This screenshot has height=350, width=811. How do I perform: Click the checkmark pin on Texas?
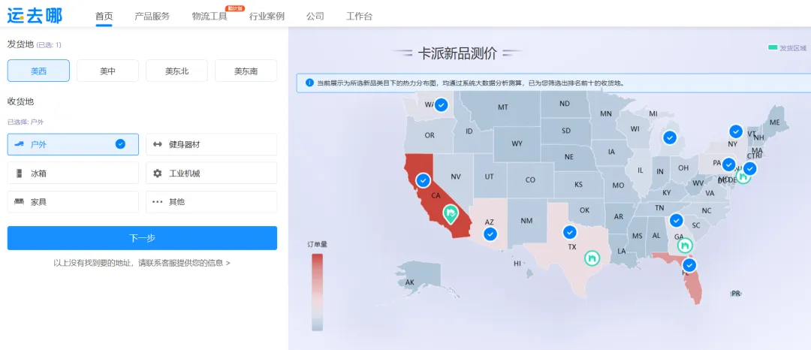tap(570, 232)
